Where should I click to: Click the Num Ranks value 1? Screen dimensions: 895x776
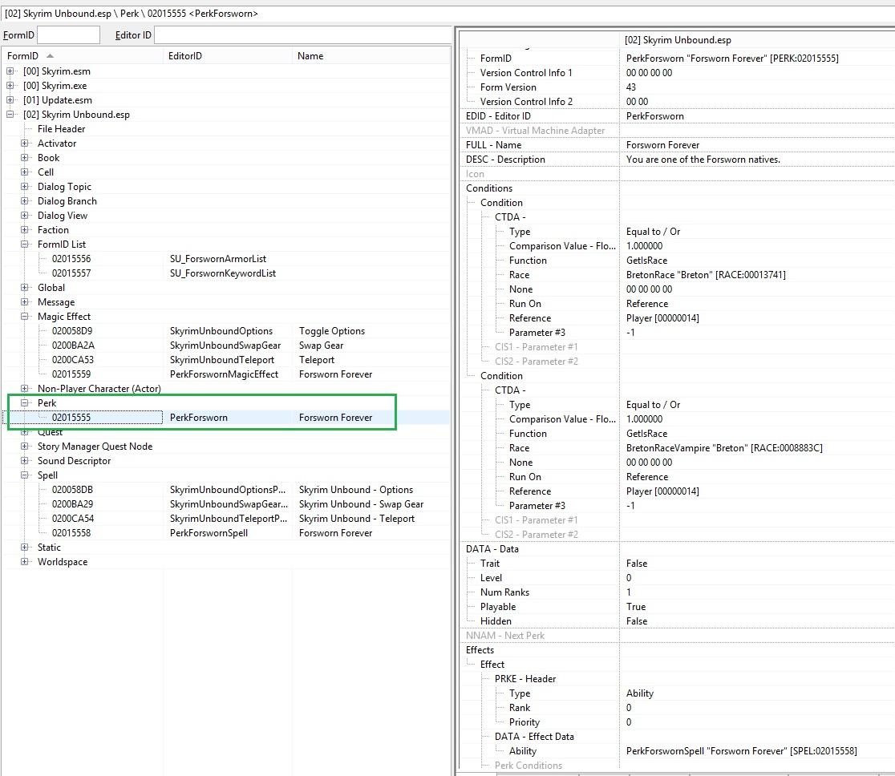tap(629, 592)
